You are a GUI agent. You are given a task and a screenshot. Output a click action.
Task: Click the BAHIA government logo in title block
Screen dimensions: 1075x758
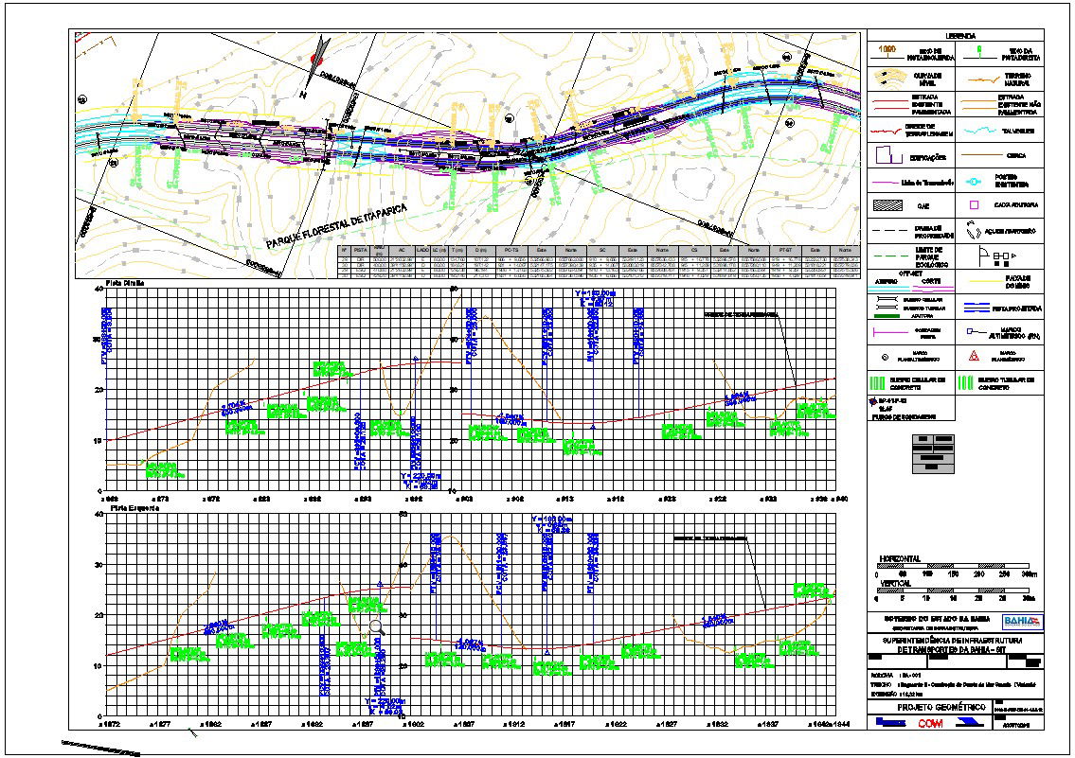tap(1023, 623)
